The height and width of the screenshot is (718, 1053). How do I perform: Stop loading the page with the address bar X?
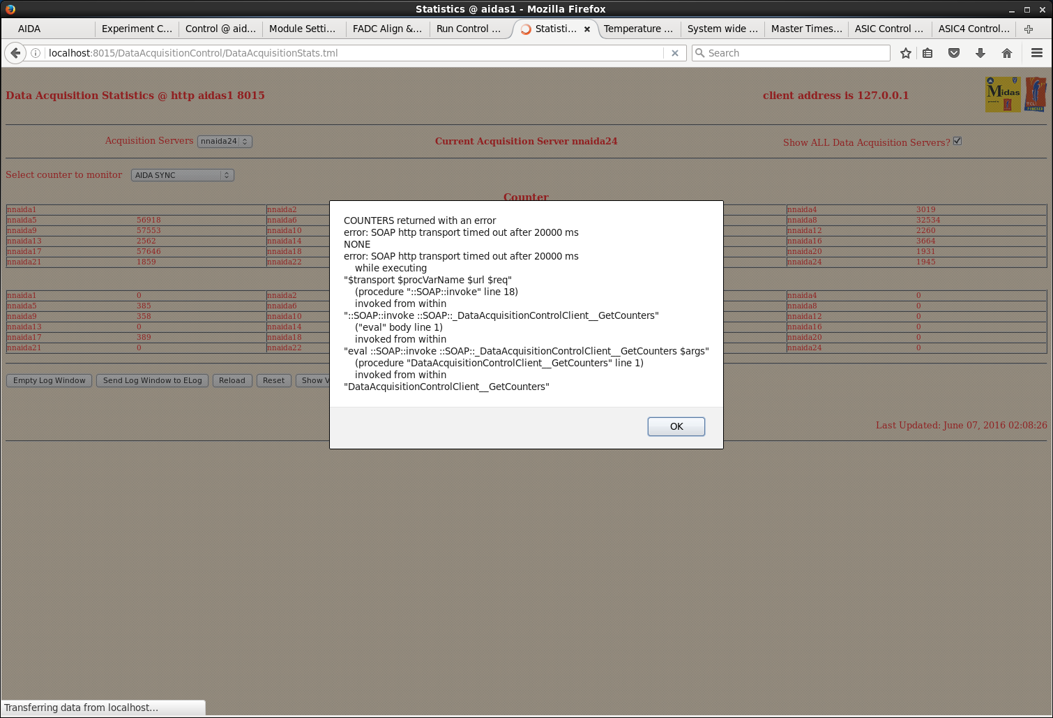click(x=674, y=53)
